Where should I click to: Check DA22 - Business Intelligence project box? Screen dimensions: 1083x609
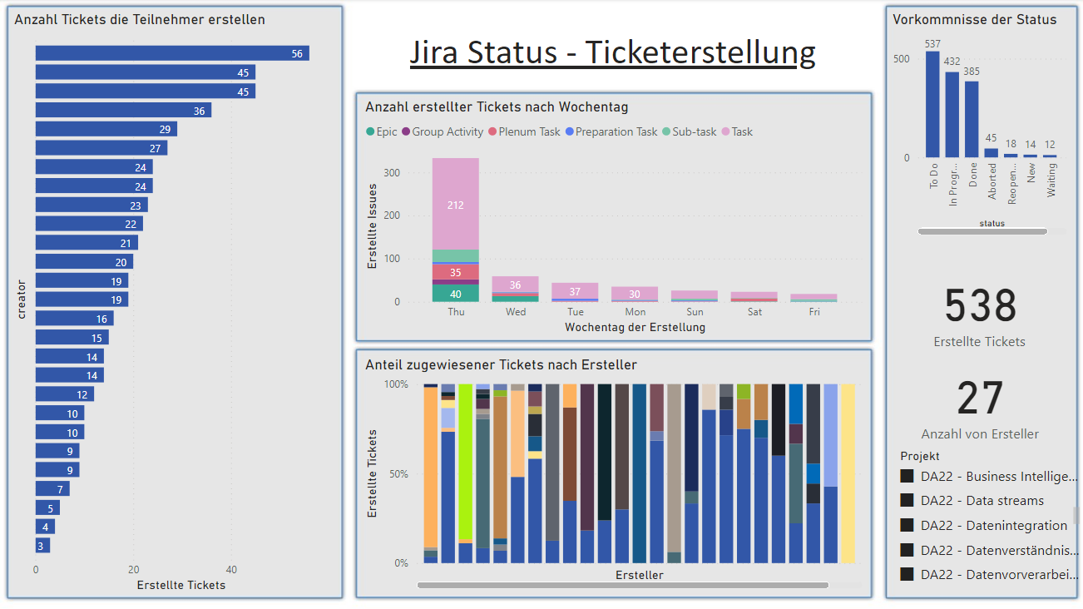tap(907, 477)
